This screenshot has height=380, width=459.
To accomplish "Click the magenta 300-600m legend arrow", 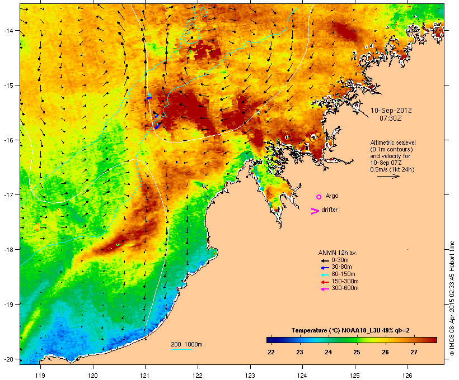I will click(325, 289).
